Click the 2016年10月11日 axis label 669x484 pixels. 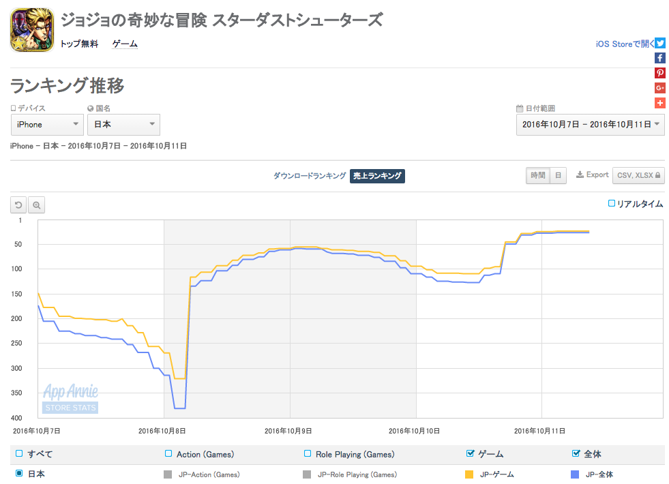click(x=539, y=431)
